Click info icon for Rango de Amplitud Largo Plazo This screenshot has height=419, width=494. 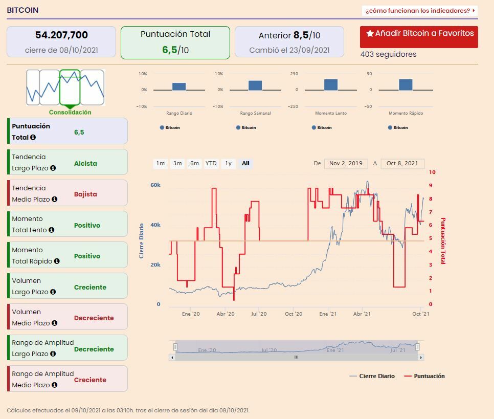[53, 354]
